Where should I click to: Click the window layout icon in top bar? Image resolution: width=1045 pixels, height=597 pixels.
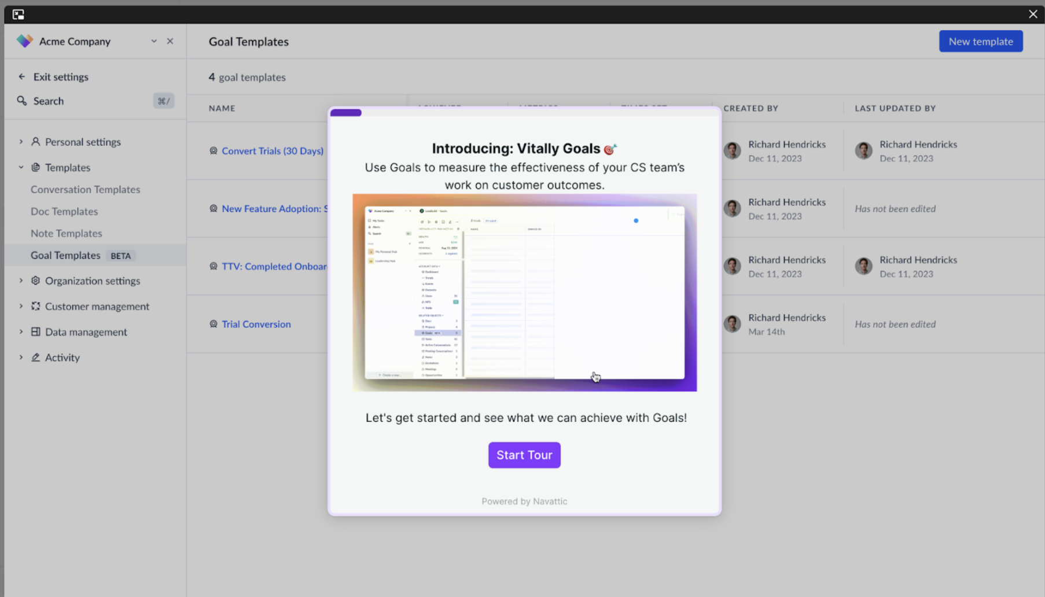(19, 14)
